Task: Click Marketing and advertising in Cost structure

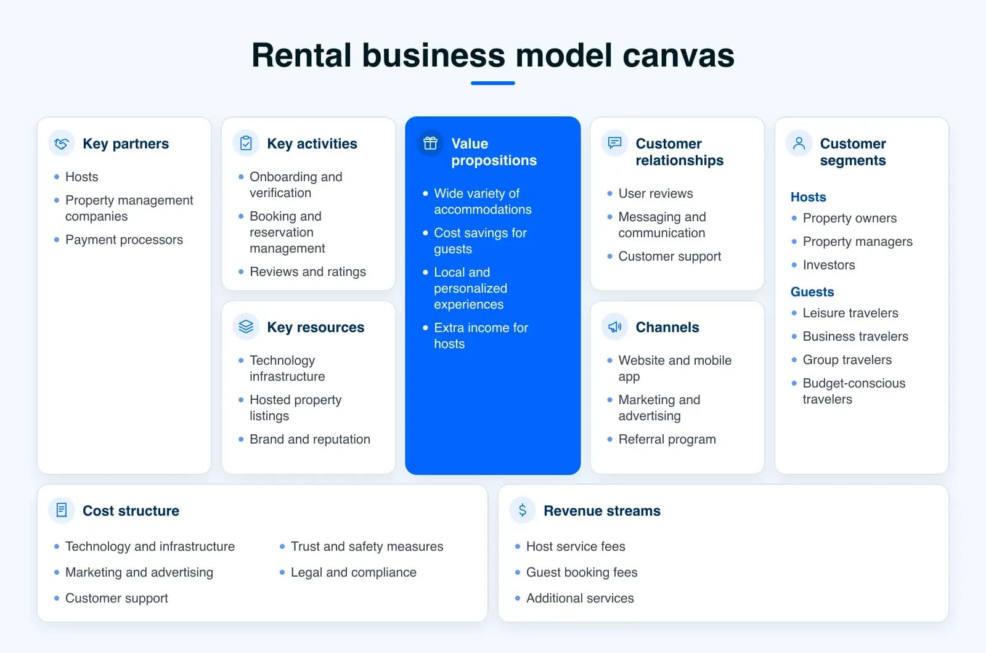Action: pyautogui.click(x=139, y=572)
